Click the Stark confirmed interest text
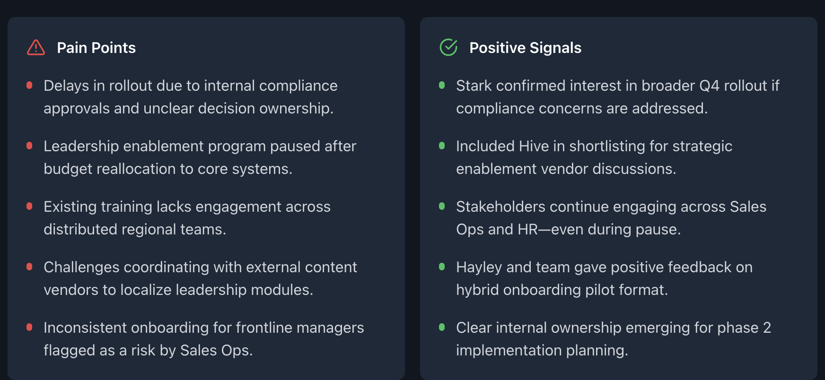 [x=618, y=97]
